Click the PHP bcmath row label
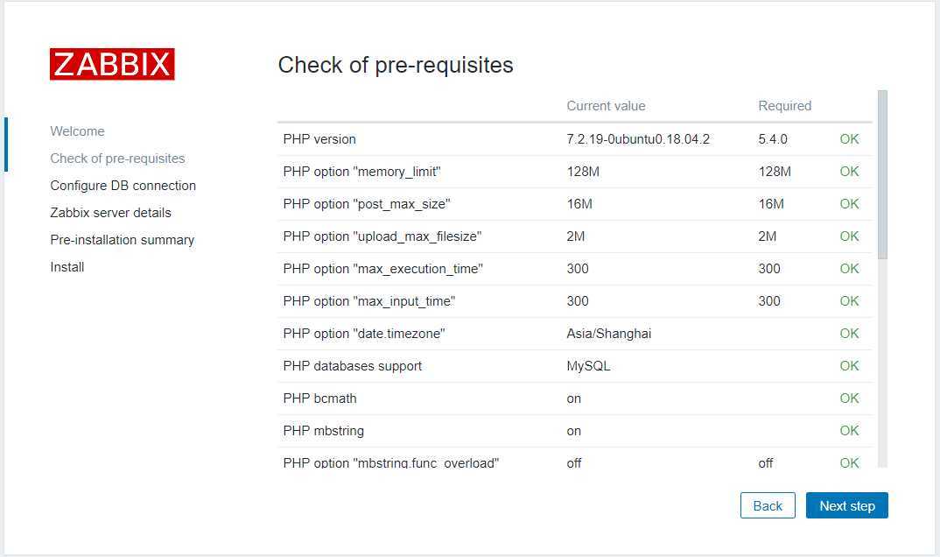The image size is (940, 557). coord(319,398)
